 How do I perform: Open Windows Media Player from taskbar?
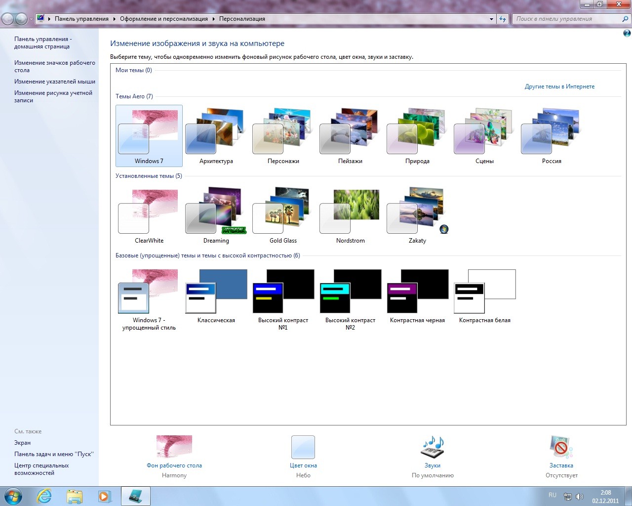tap(105, 496)
